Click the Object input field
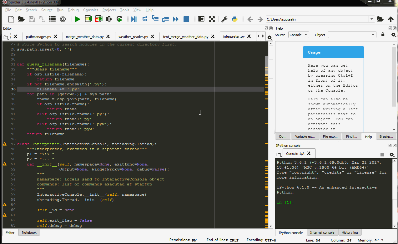 click(x=349, y=35)
